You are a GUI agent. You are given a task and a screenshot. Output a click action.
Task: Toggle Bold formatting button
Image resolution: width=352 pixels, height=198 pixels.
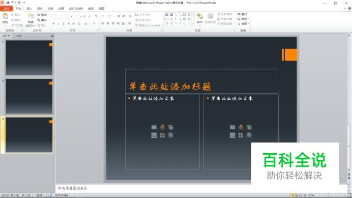point(53,23)
